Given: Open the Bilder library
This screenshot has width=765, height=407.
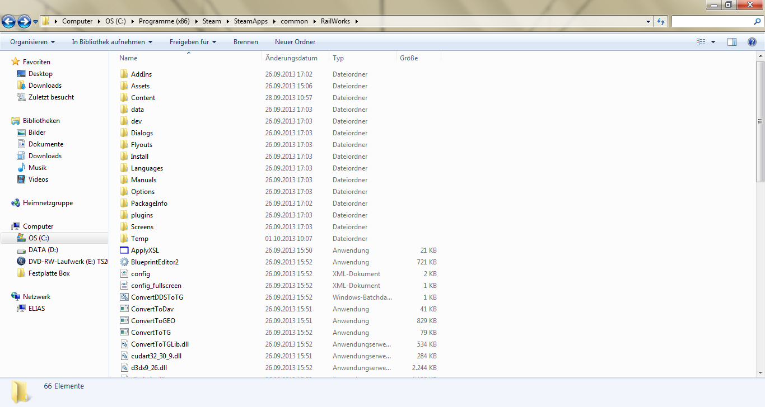Looking at the screenshot, I should click(37, 132).
